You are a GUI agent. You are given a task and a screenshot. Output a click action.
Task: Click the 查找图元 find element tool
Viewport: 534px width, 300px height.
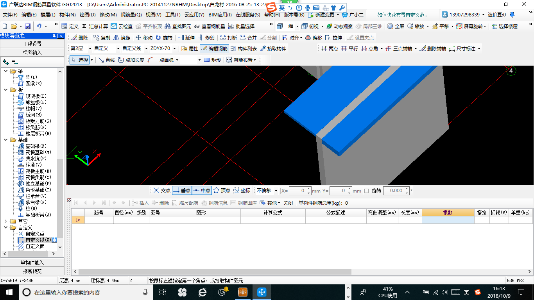coord(178,26)
